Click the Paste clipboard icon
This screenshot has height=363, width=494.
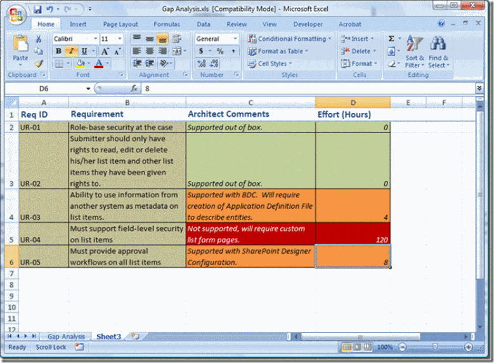[20, 44]
